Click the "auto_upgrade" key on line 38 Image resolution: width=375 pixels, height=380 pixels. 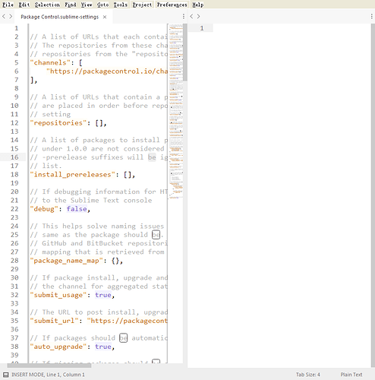[58, 347]
